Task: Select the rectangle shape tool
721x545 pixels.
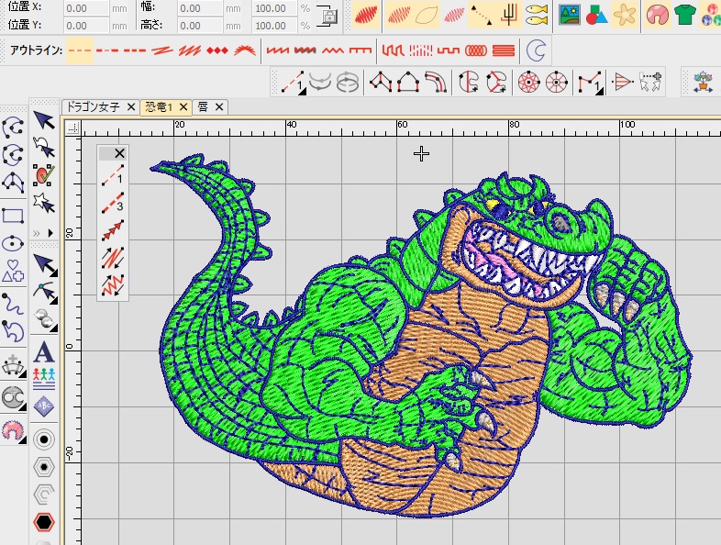Action: coord(13,216)
